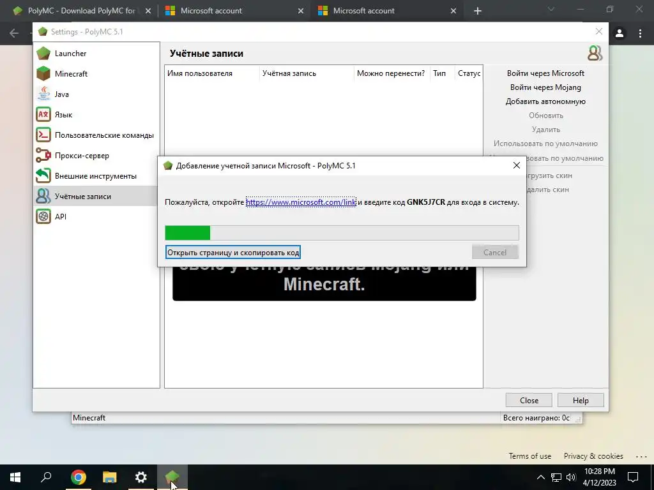Click Help button in Settings window
Viewport: 654px width, 490px height.
[x=581, y=400]
